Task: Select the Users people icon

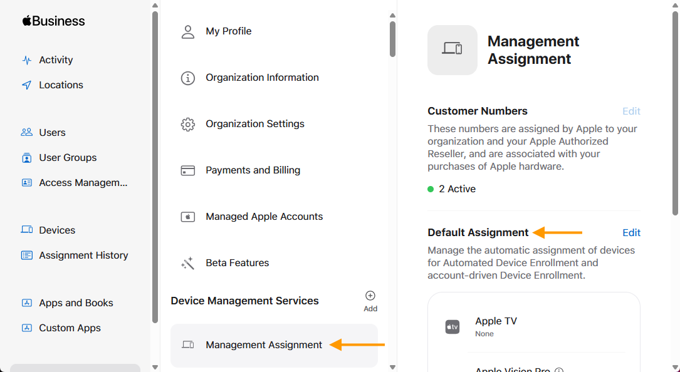Action: click(27, 132)
